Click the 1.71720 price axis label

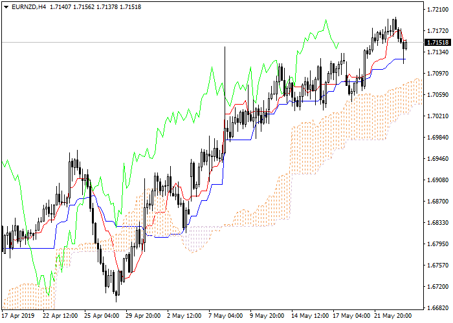pos(438,31)
